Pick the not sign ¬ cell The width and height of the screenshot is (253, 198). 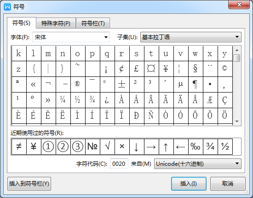pos(48,84)
